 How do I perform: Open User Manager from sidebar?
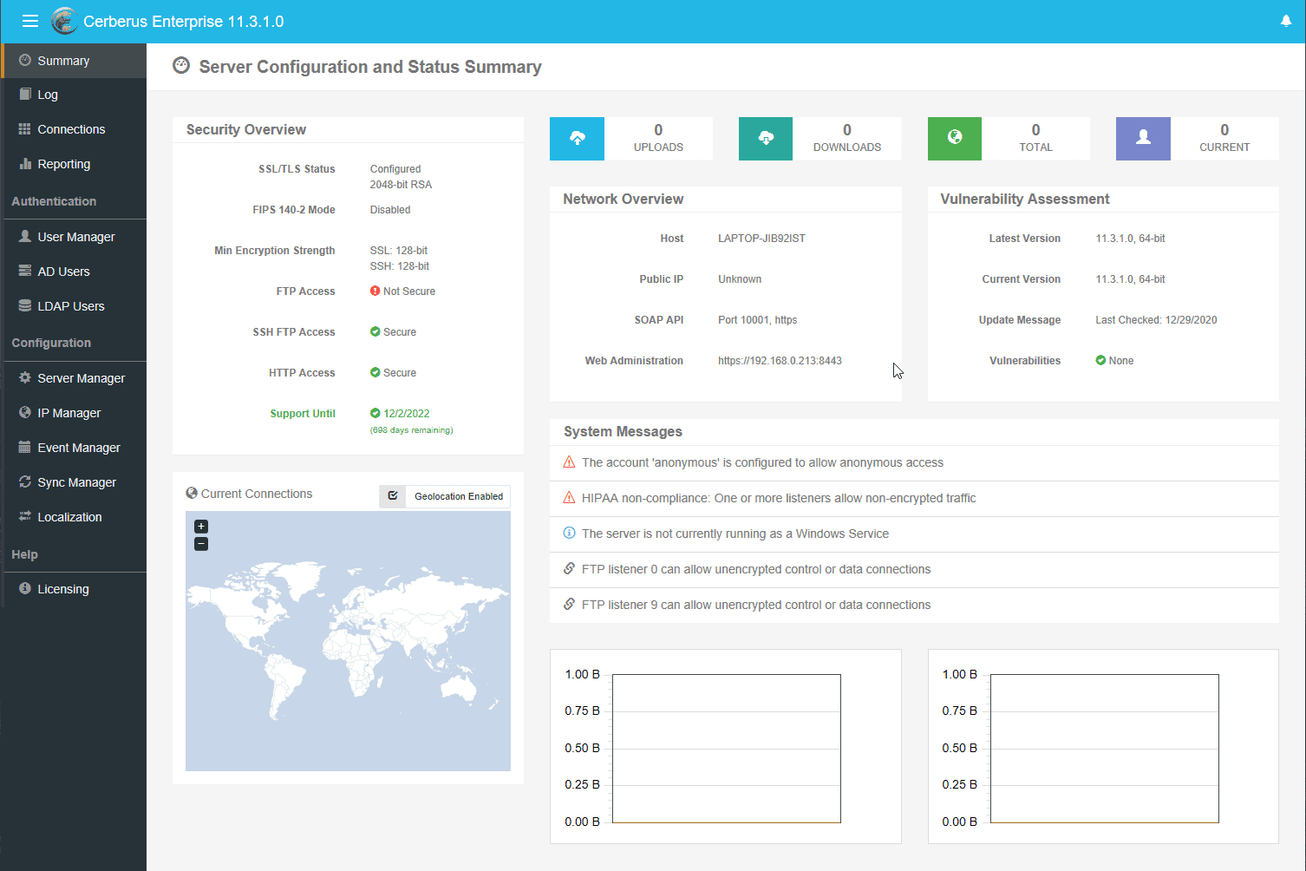point(75,237)
